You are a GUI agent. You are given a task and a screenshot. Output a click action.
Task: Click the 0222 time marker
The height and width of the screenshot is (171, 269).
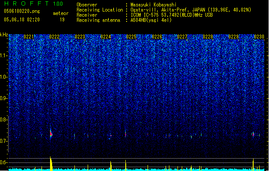click(54, 37)
